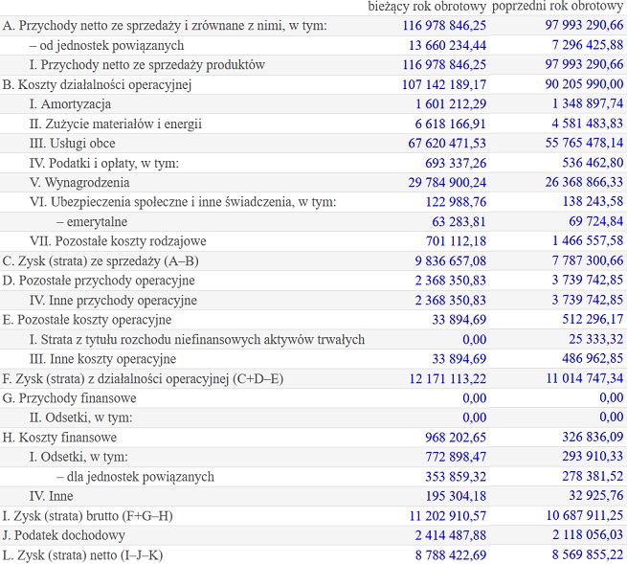Select value 7 296 425,88
This screenshot has height=564, width=627.
click(x=588, y=45)
